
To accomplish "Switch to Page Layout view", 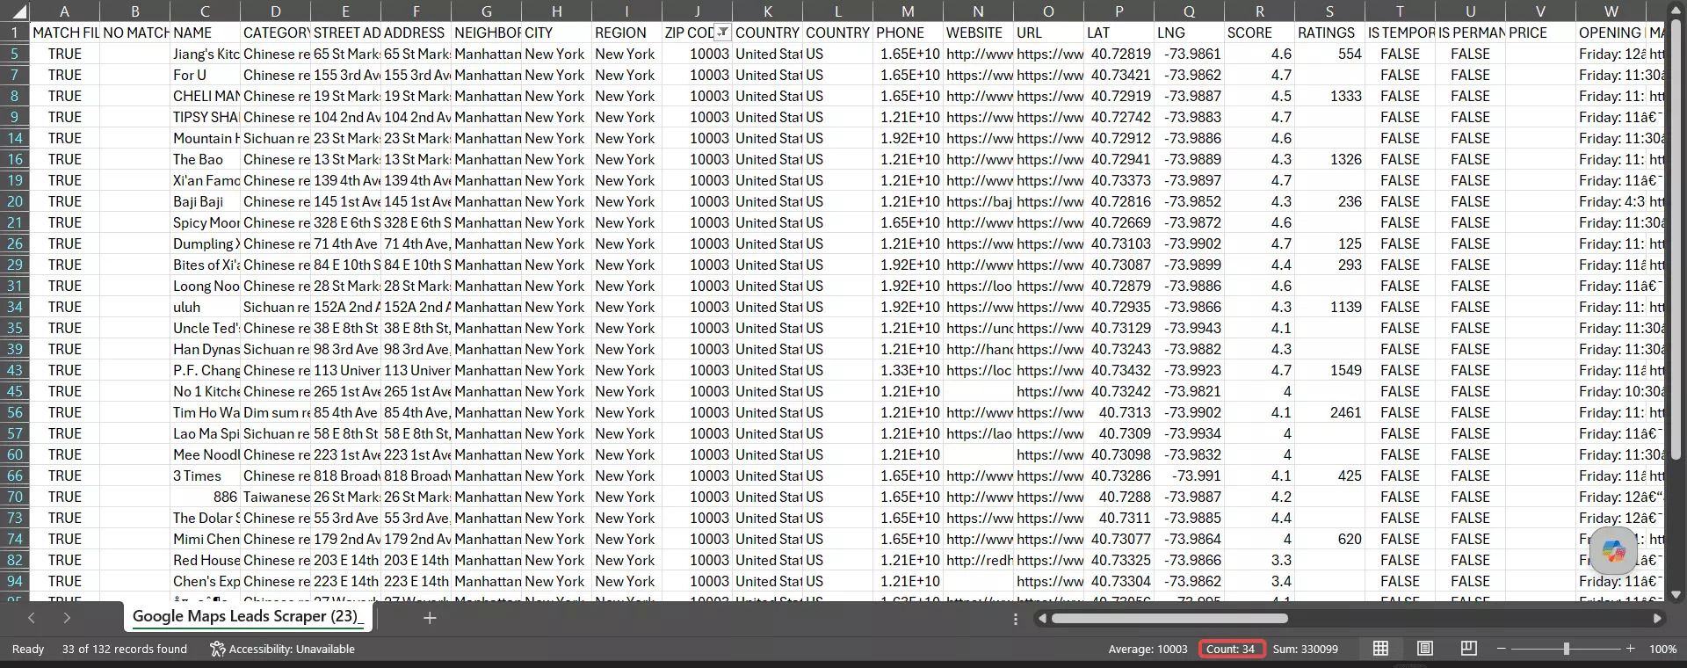I will 1425,649.
